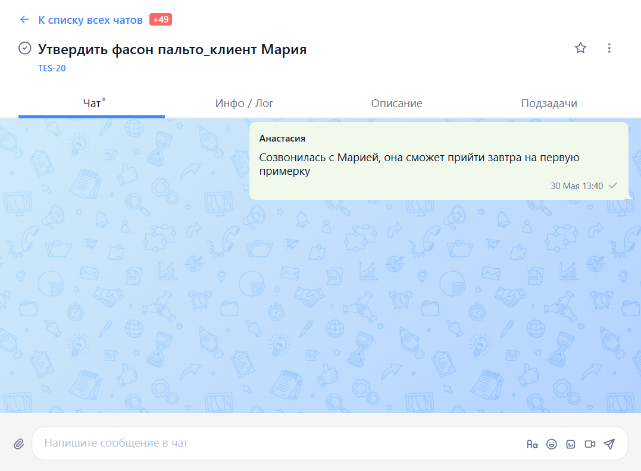Open the emoji picker icon
The image size is (641, 471).
(551, 443)
